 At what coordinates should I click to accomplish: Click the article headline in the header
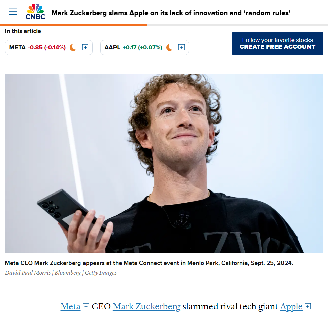(x=171, y=13)
